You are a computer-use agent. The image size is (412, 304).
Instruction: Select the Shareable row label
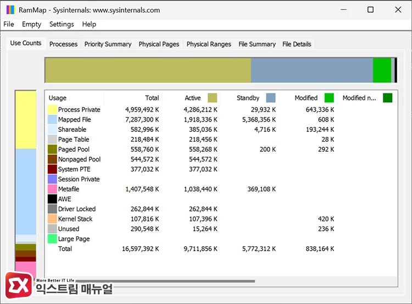coord(72,129)
